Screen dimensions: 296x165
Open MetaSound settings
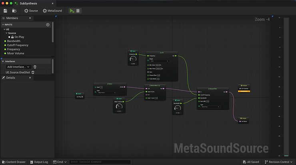point(52,11)
